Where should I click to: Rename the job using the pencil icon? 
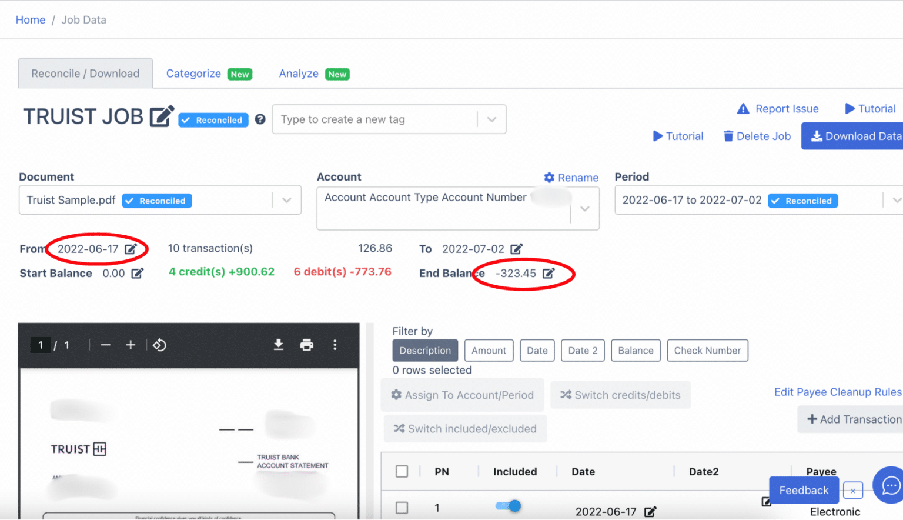pos(163,115)
